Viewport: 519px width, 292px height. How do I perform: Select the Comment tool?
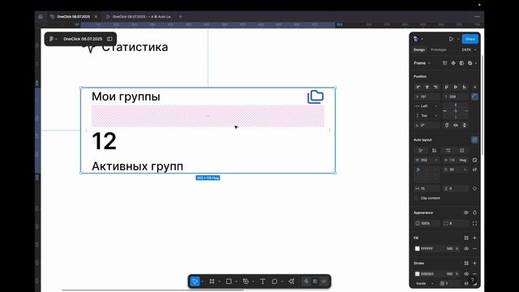[274, 281]
